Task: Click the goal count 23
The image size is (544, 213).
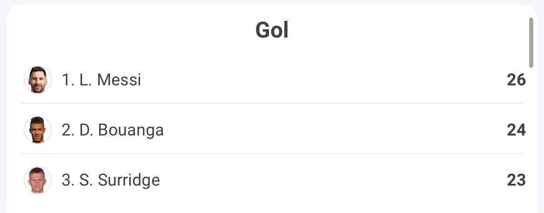Action: [x=516, y=180]
